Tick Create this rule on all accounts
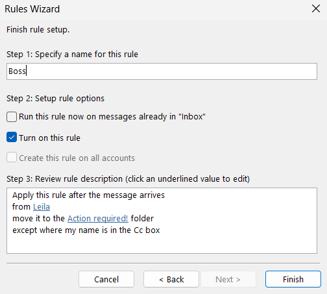This screenshot has height=294, width=327. tap(12, 157)
